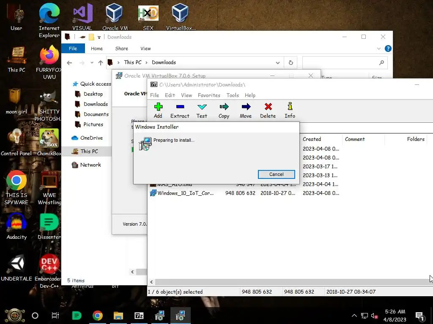This screenshot has width=433, height=324.
Task: Select Windows_10_IoT_Cor... file row
Action: click(x=246, y=193)
